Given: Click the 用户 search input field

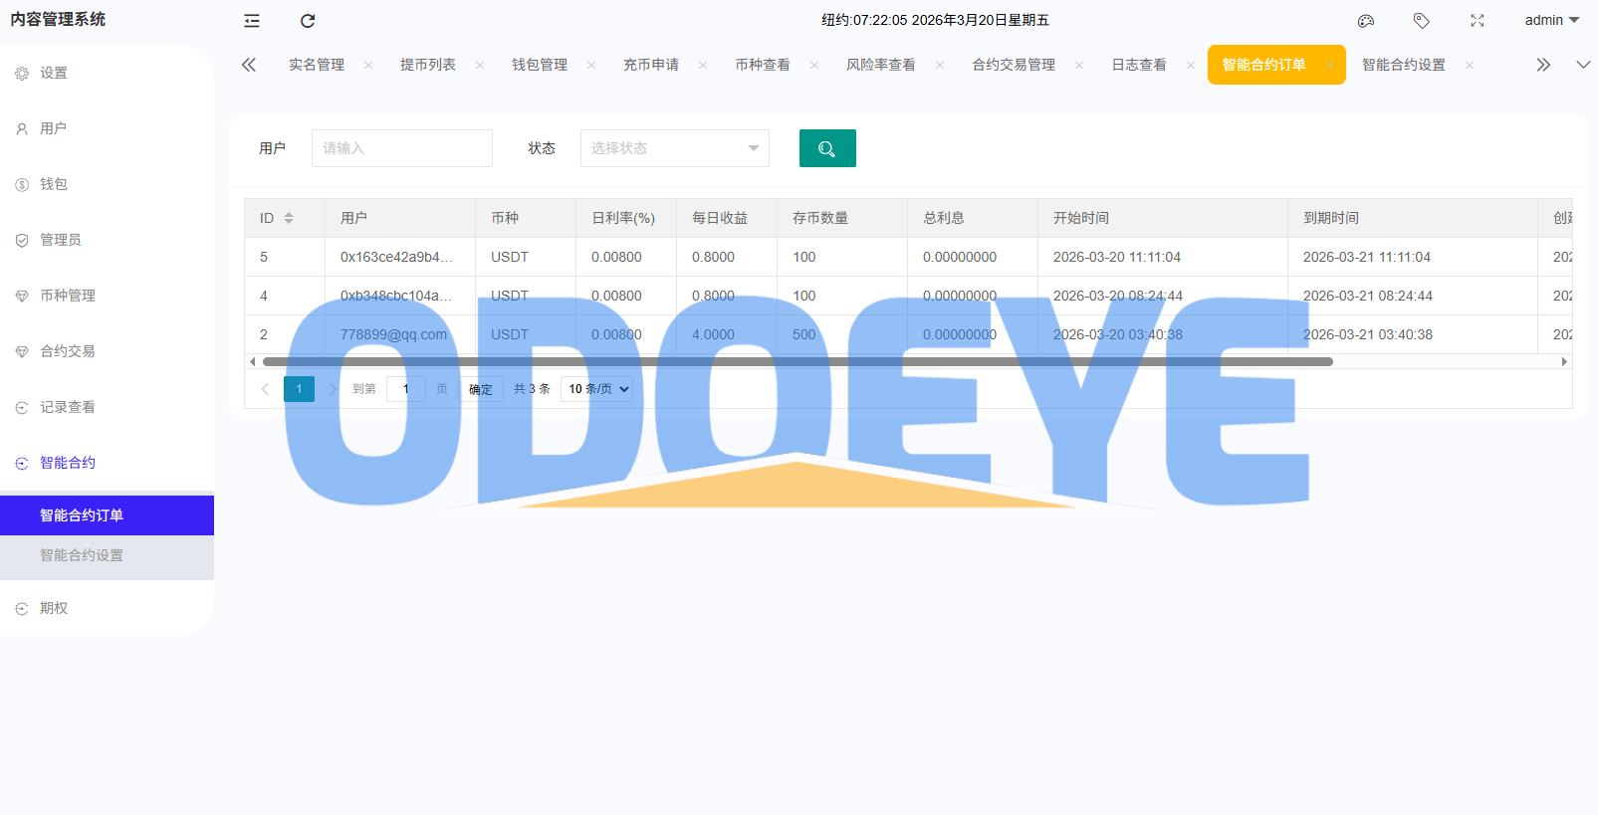Looking at the screenshot, I should [x=401, y=148].
